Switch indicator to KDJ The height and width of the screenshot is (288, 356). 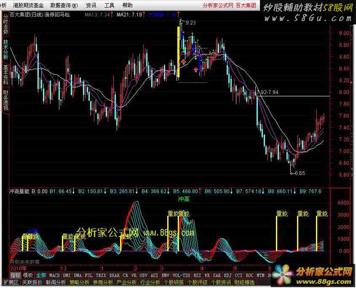pos(228,275)
